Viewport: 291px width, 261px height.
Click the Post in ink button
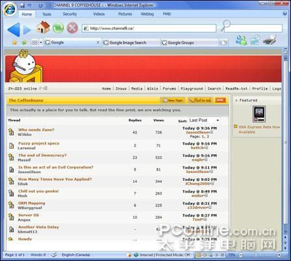click(x=200, y=100)
